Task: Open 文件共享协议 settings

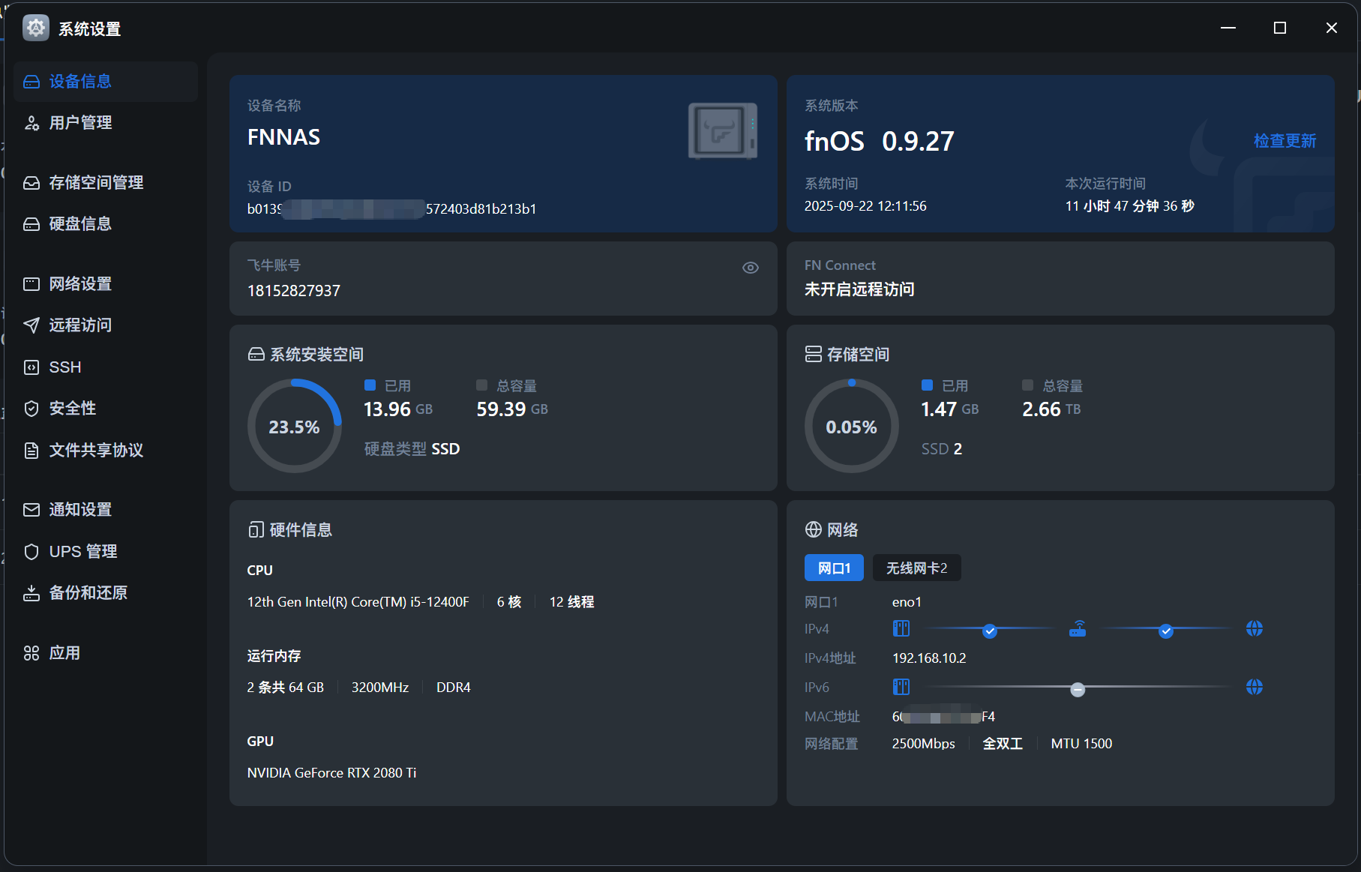Action: tap(106, 451)
